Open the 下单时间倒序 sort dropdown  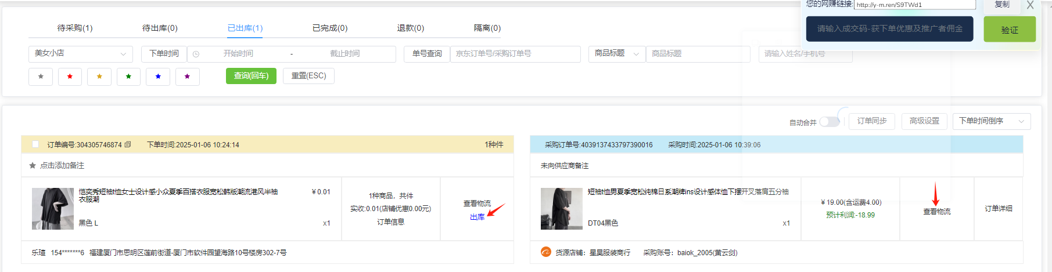pos(991,121)
